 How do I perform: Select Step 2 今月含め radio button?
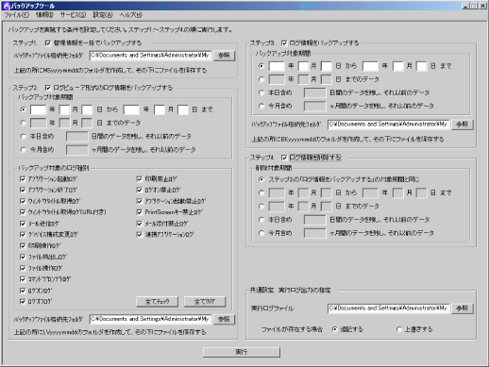(23, 149)
